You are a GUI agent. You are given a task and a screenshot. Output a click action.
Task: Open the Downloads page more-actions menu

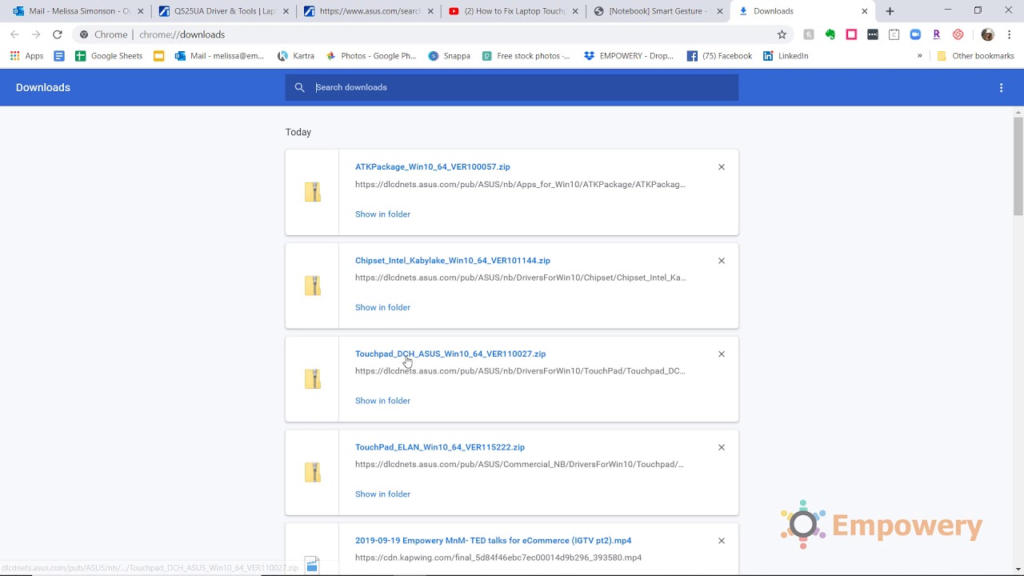coord(1001,88)
